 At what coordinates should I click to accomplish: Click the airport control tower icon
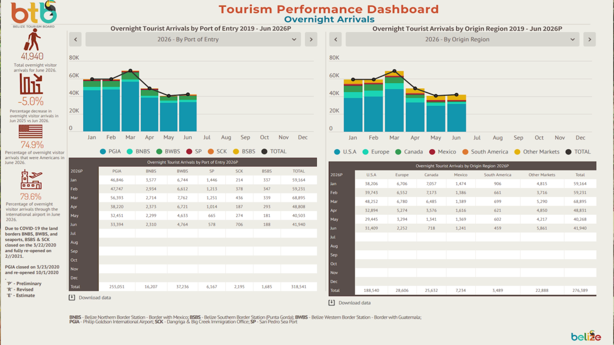click(x=31, y=180)
